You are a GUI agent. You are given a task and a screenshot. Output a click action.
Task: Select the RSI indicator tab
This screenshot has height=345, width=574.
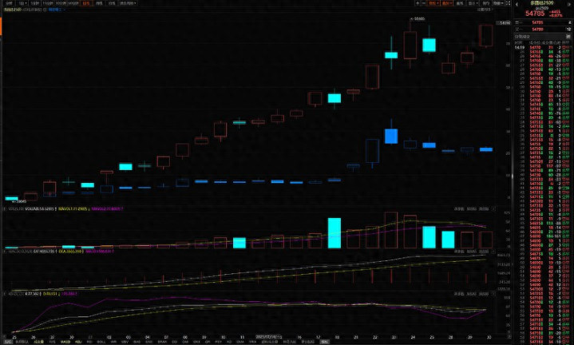(89, 342)
